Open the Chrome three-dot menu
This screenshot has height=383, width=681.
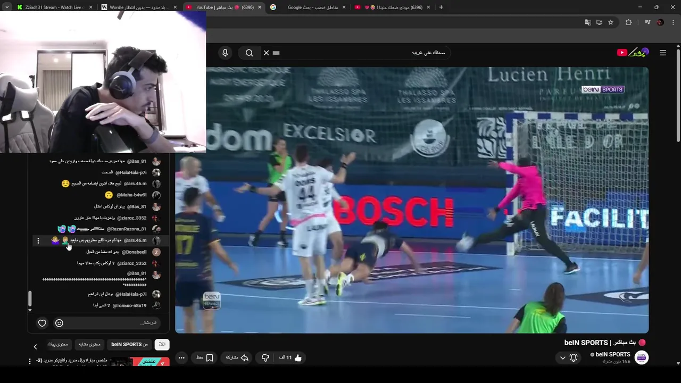coord(673,22)
